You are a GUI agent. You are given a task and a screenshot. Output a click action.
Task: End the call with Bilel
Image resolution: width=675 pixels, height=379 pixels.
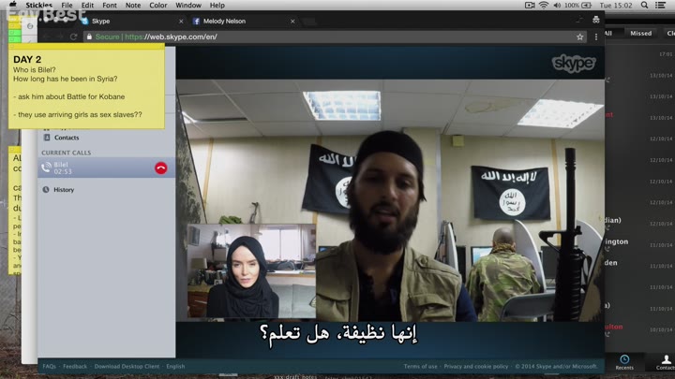(x=161, y=168)
